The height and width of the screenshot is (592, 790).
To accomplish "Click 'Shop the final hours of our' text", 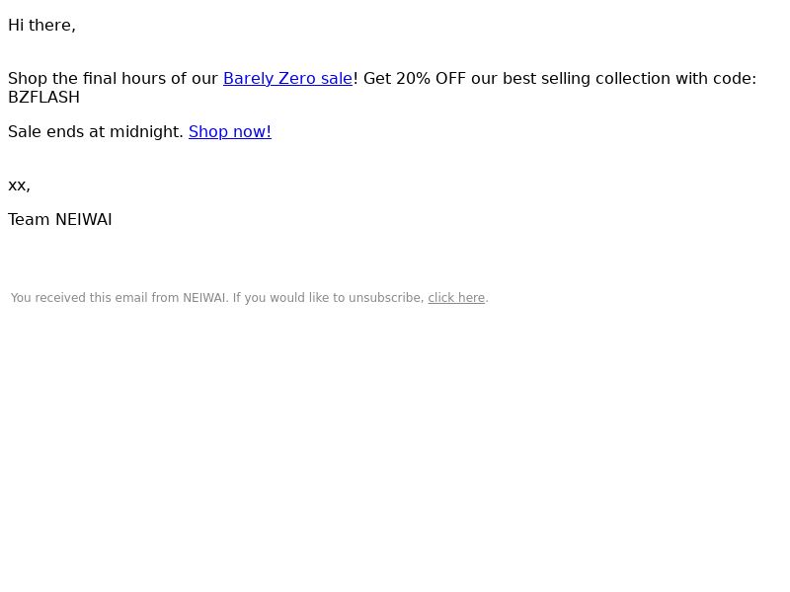I will (113, 79).
